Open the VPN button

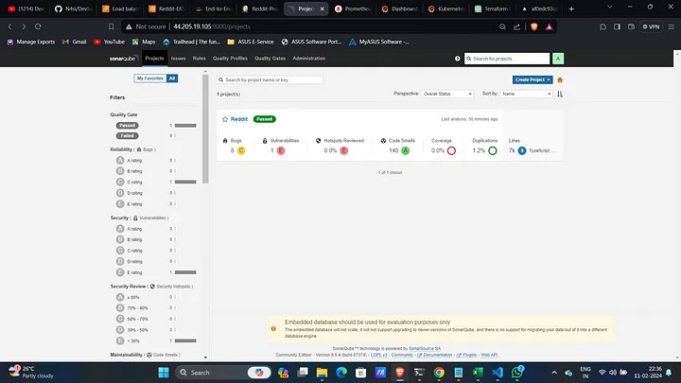[x=651, y=26]
